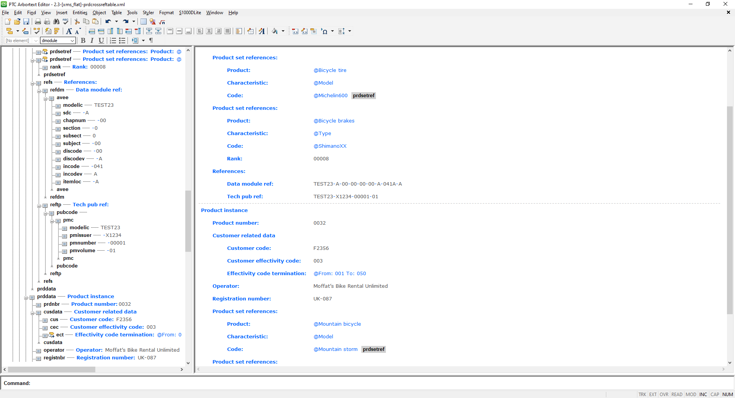Viewport: 735px width, 398px height.
Task: Click the Cut scissors toolbar icon
Action: pos(77,22)
